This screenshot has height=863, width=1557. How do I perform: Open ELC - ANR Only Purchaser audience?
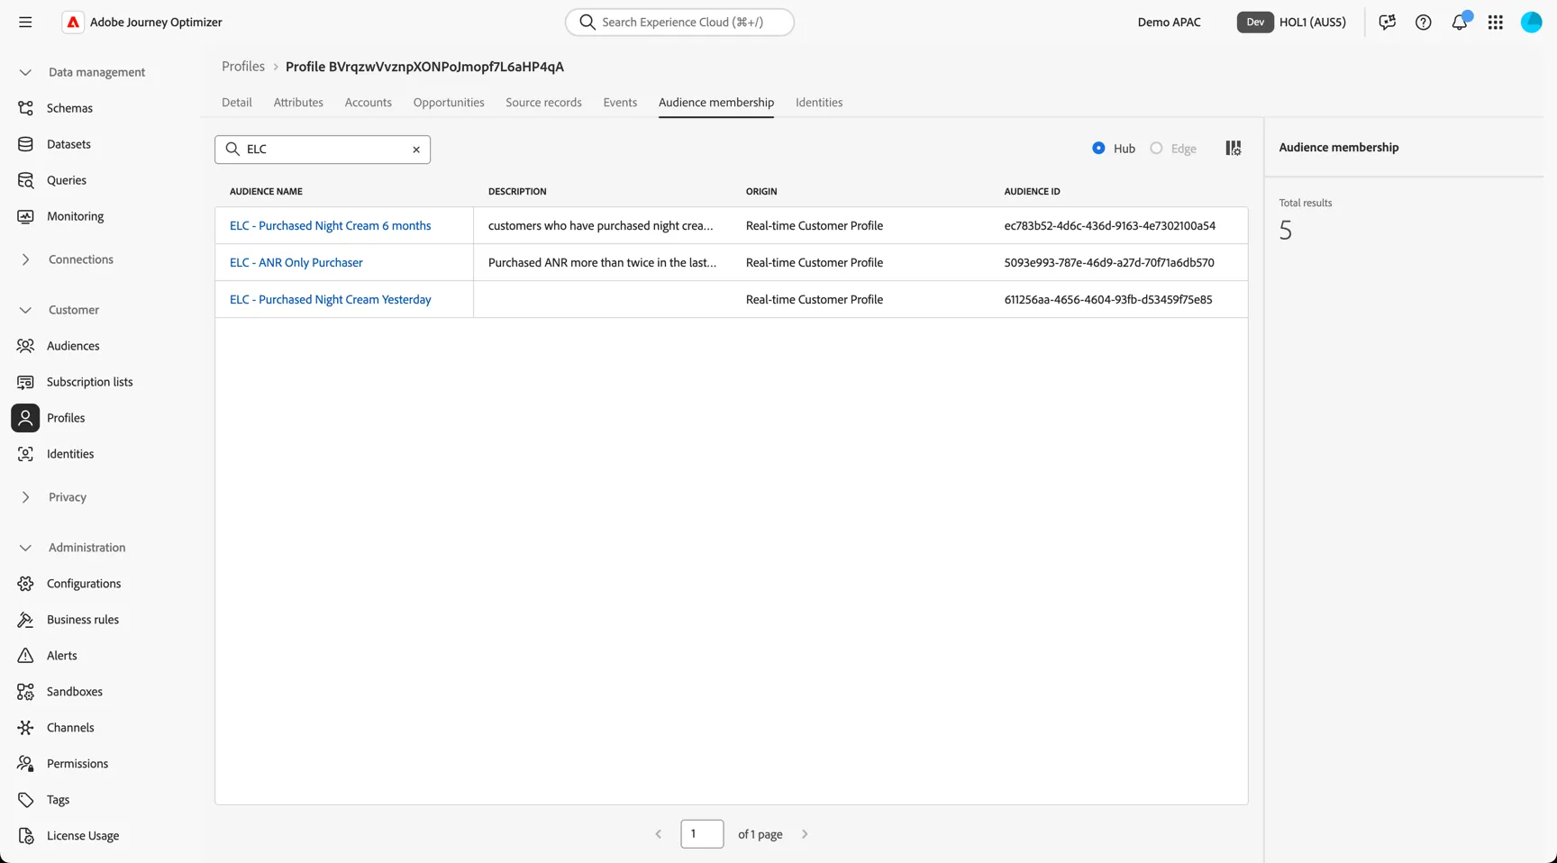296,263
